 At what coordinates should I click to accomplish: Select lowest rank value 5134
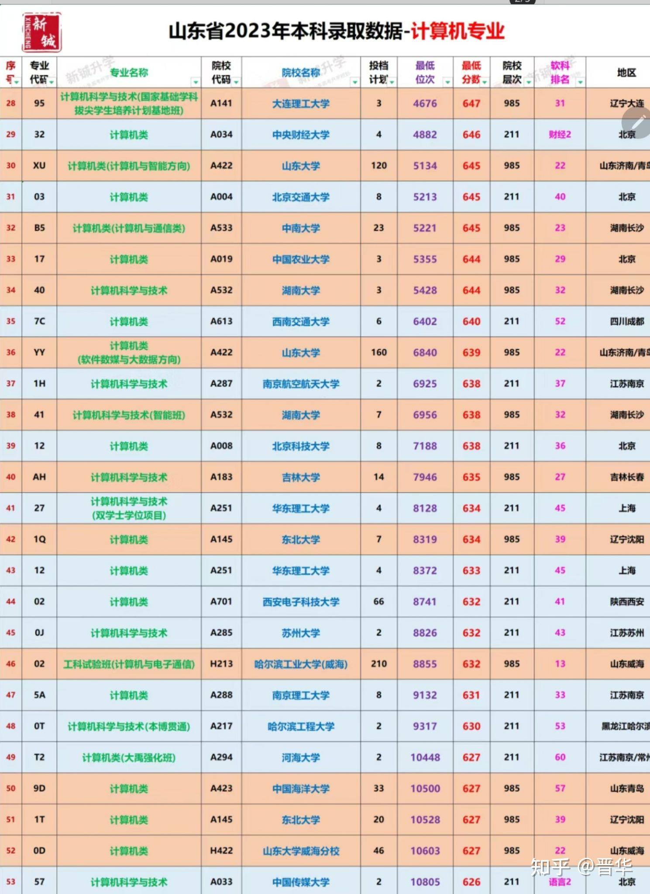pos(425,166)
